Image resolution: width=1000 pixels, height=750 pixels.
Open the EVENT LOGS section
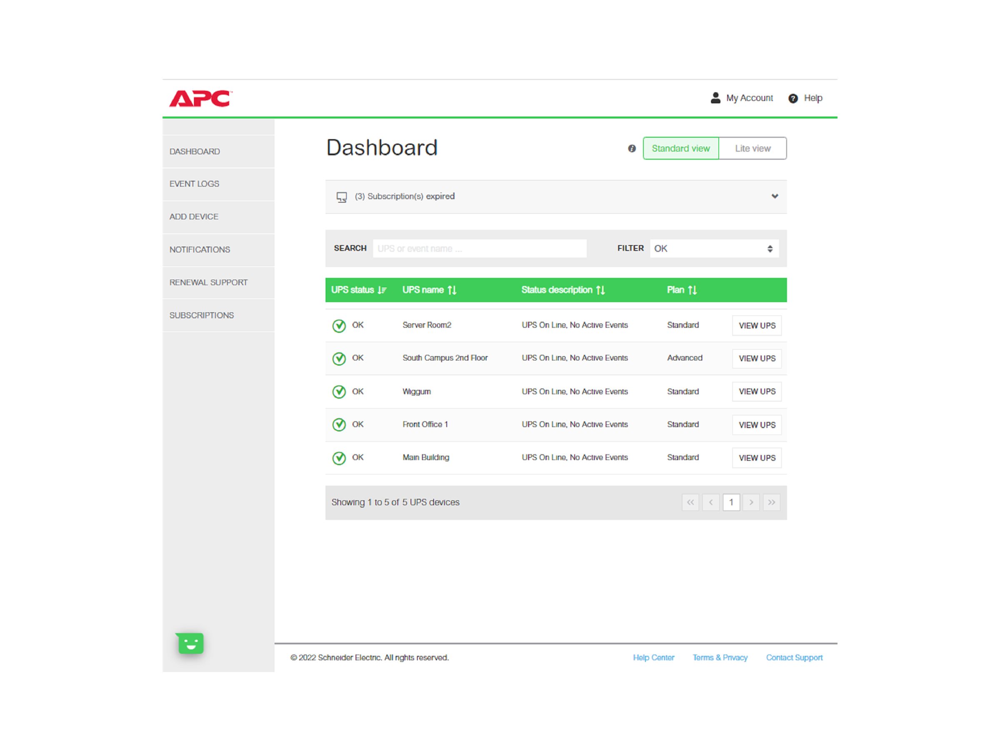195,184
